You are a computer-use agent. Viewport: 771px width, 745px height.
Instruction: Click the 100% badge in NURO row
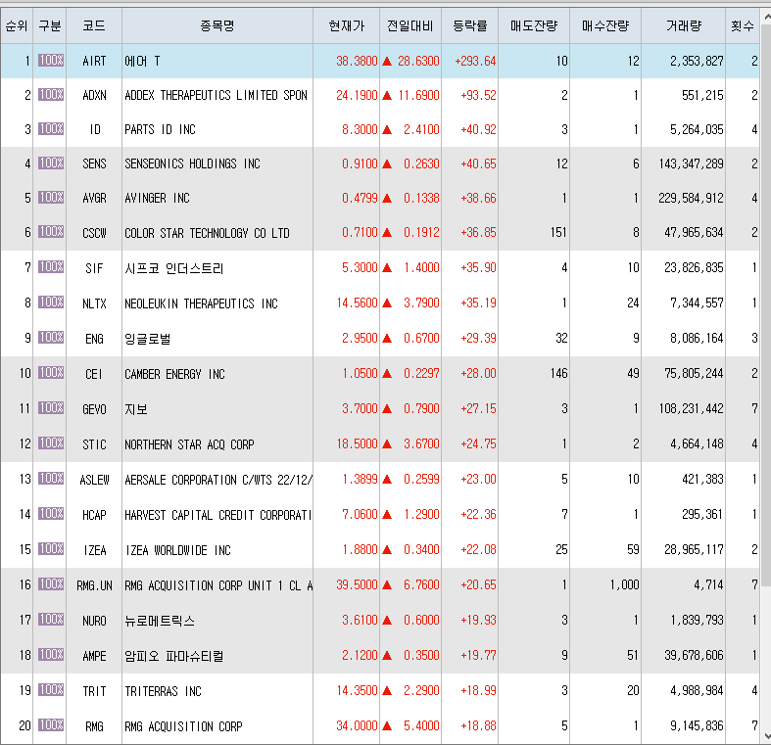[51, 619]
